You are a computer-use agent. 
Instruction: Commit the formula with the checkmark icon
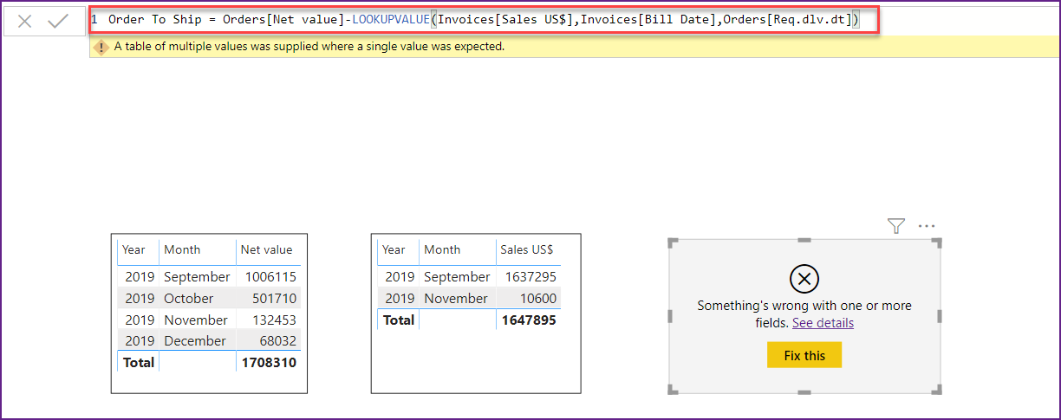[59, 21]
